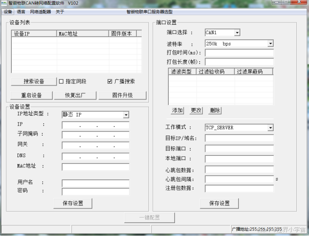Click the 恢复出厂 button

75,95
